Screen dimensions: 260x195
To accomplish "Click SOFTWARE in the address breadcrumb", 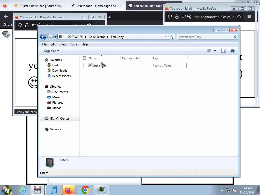I will (x=75, y=37).
